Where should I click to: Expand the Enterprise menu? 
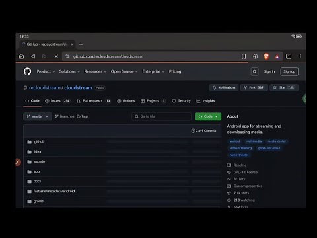click(153, 71)
